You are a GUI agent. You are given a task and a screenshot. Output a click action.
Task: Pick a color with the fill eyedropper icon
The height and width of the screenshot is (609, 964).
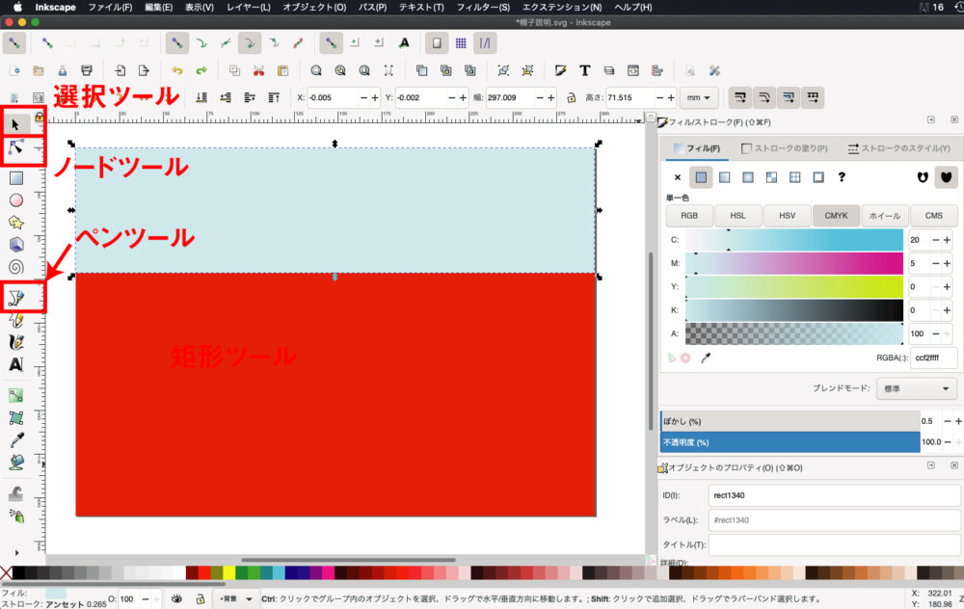click(706, 358)
